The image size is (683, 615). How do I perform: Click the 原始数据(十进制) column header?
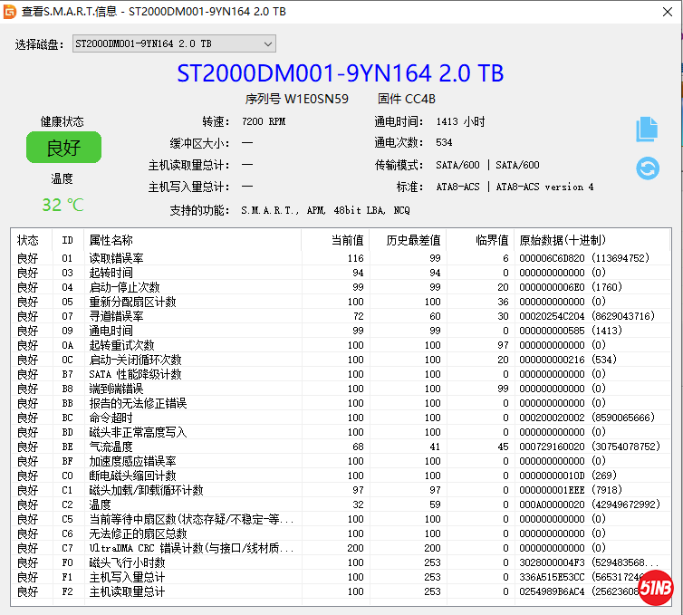click(x=562, y=240)
